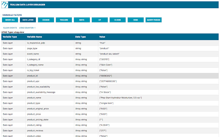Select the product_original_price variable name
The image size is (220, 137).
coord(38,109)
